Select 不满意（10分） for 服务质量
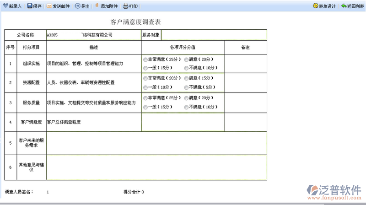 [x=186, y=107]
